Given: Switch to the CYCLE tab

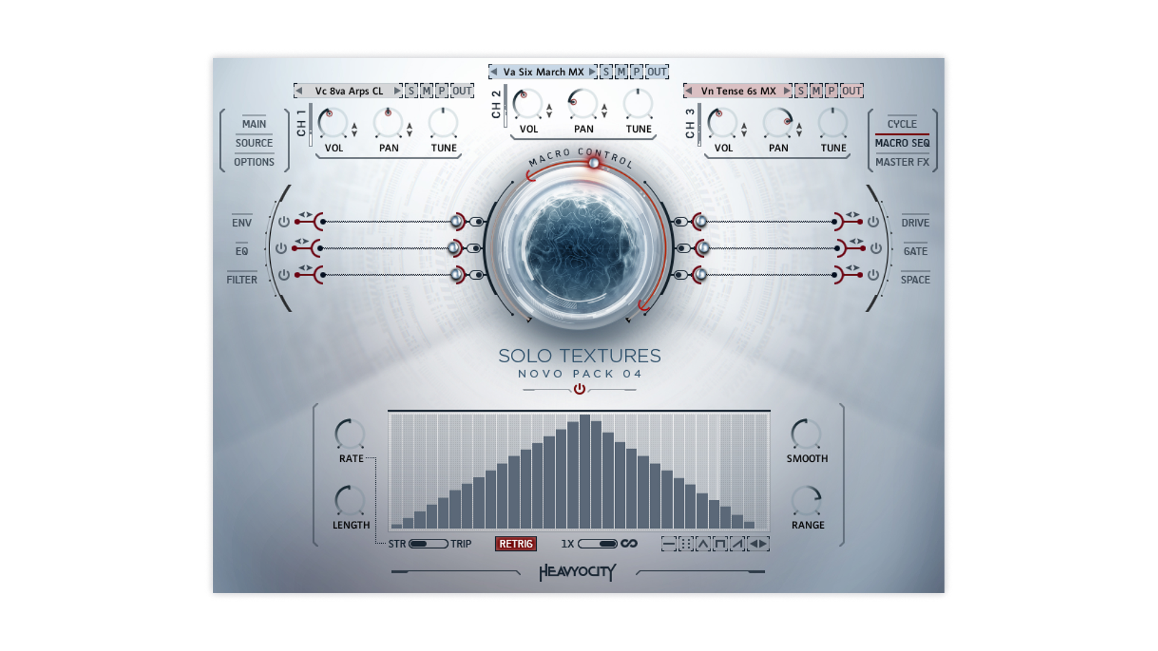Looking at the screenshot, I should 902,124.
